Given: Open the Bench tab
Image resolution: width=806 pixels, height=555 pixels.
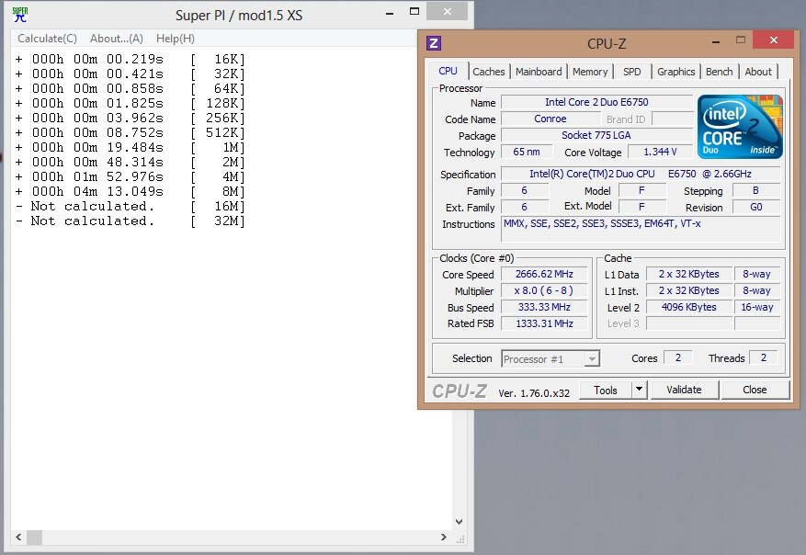Looking at the screenshot, I should [719, 72].
